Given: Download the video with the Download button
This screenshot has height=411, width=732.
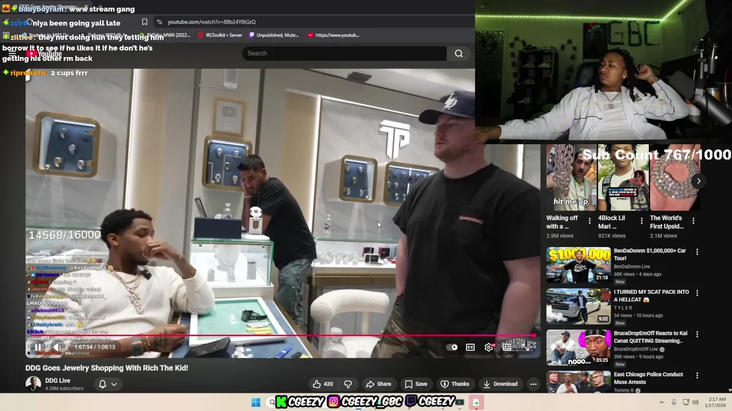Looking at the screenshot, I should coord(500,384).
